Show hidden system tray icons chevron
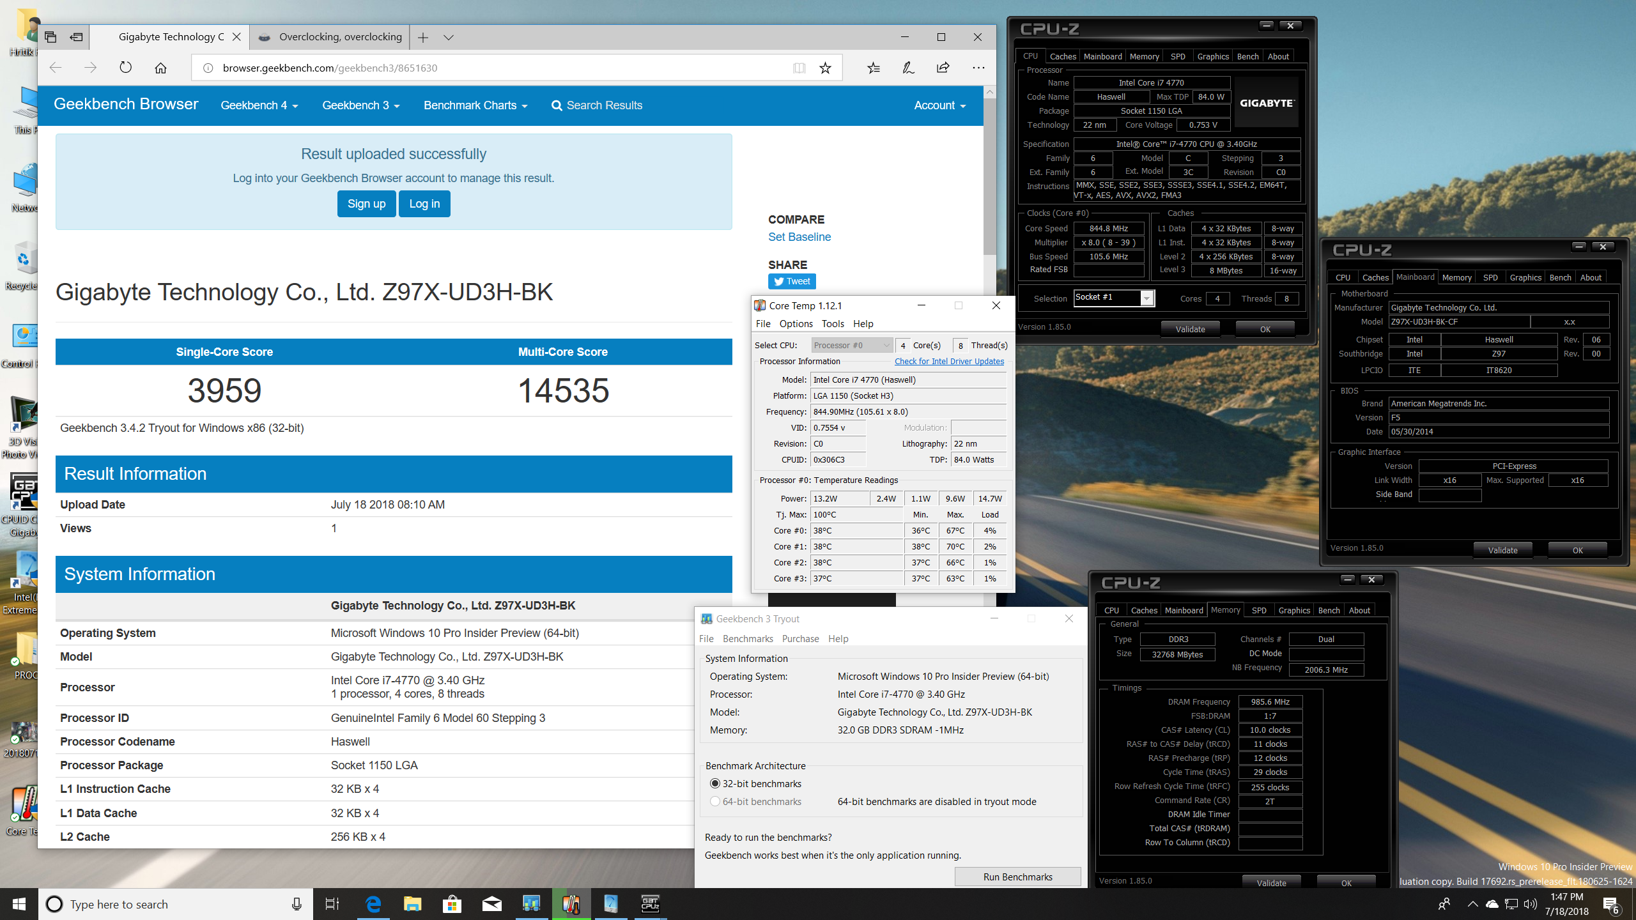 point(1472,904)
